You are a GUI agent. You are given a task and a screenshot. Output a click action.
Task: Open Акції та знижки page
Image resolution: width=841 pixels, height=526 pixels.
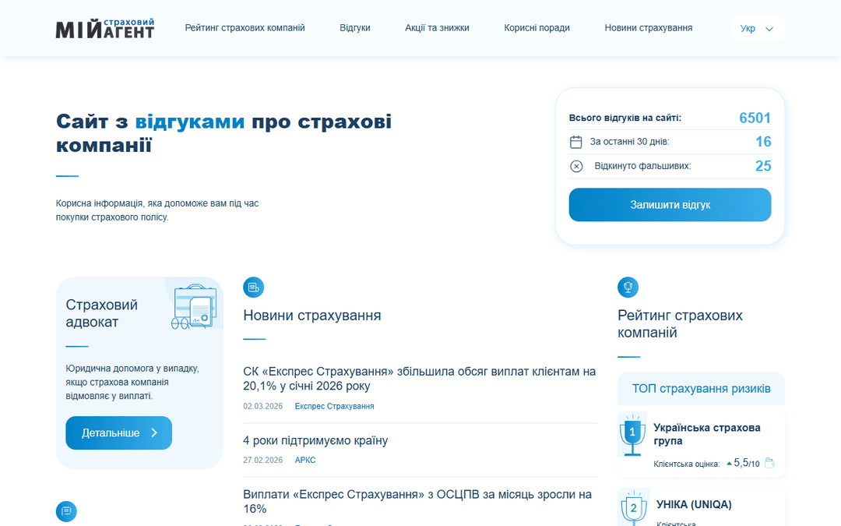[x=437, y=28]
